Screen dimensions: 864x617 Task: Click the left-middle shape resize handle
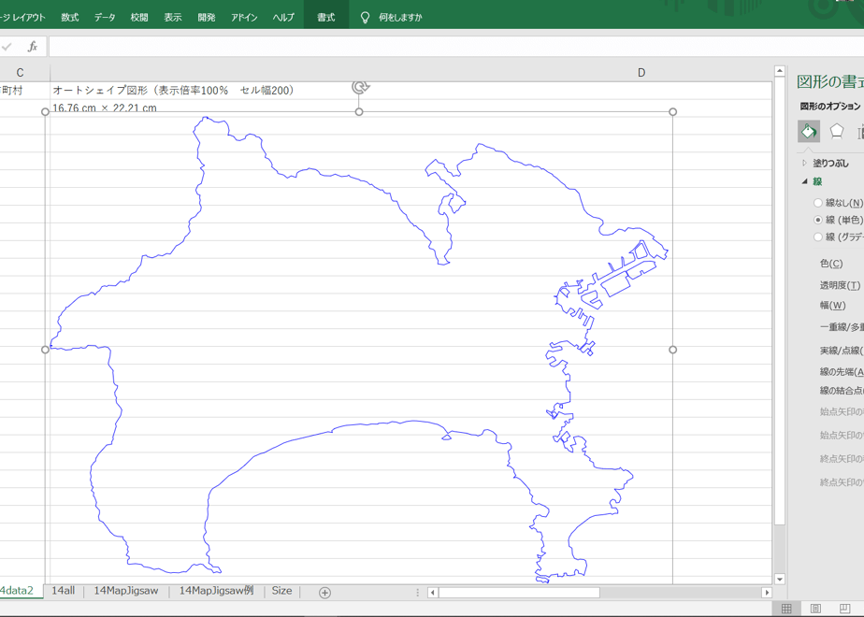[x=45, y=350]
